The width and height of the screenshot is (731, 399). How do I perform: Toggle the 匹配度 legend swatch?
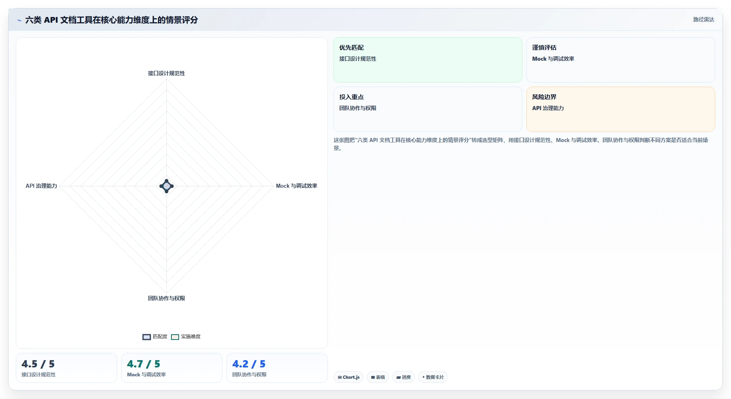coord(147,337)
